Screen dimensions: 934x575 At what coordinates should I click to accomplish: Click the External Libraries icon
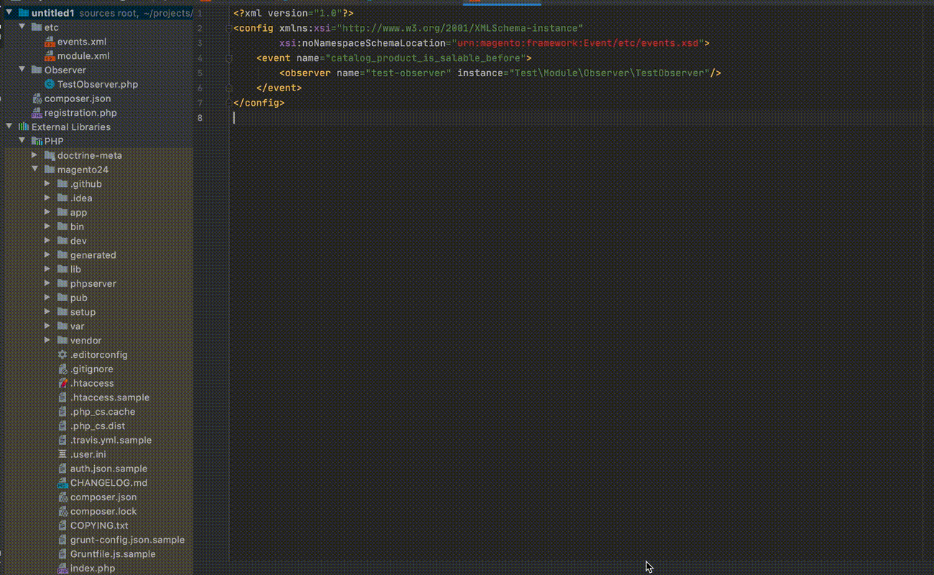coord(24,127)
